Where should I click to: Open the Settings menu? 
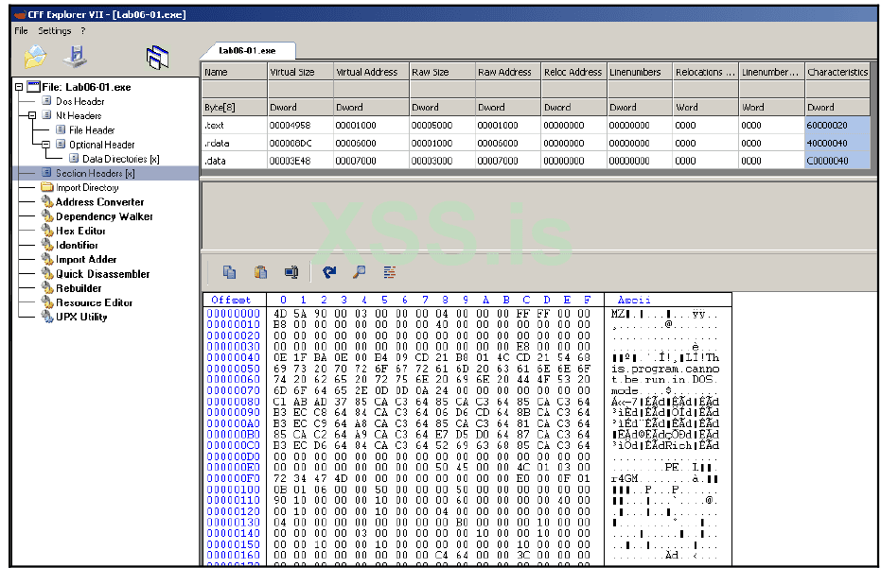[x=55, y=30]
